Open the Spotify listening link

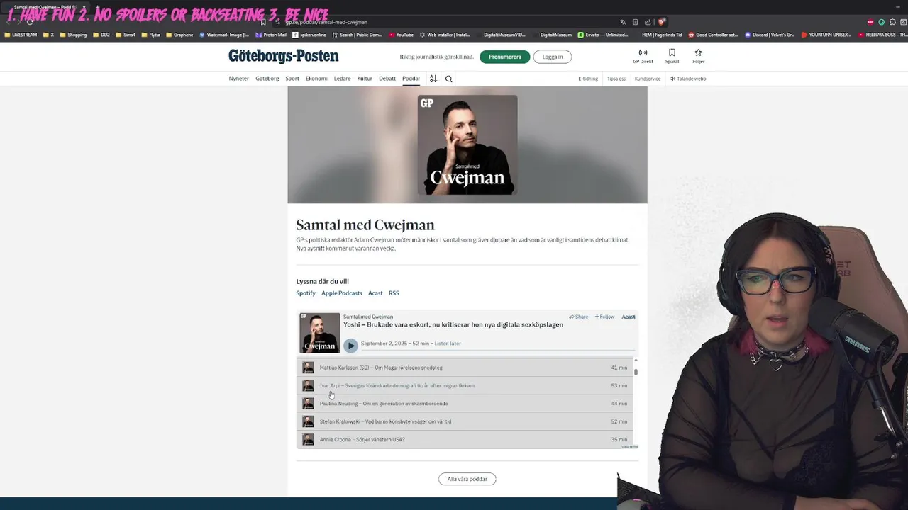click(x=306, y=293)
